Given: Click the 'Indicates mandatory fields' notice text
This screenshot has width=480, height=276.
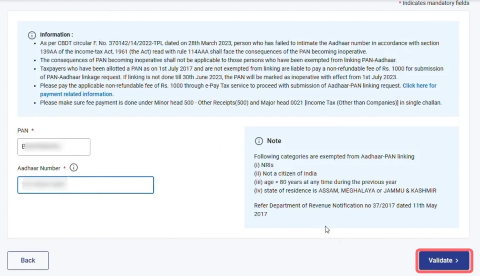Looking at the screenshot, I should point(435,3).
